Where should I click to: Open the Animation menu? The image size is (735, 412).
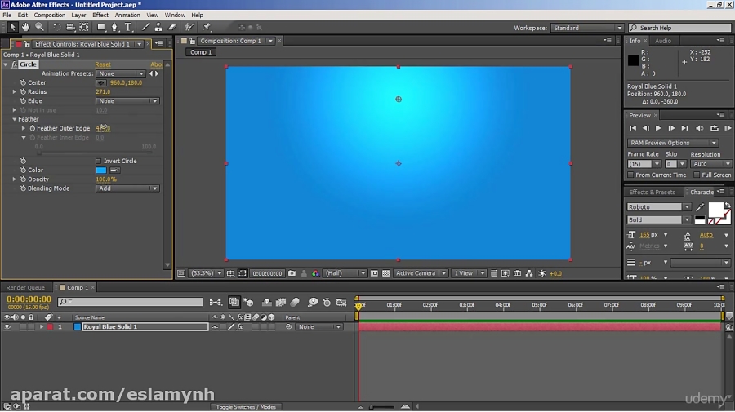click(x=127, y=15)
